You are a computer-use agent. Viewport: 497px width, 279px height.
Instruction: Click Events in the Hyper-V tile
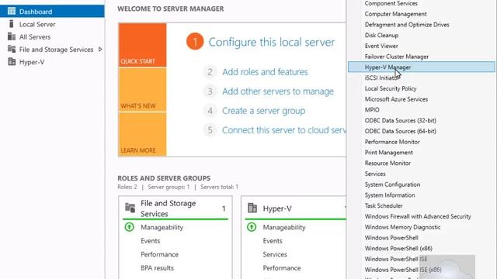pyautogui.click(x=273, y=241)
